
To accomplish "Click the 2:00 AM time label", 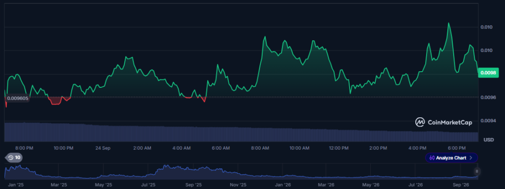I will tap(142, 148).
